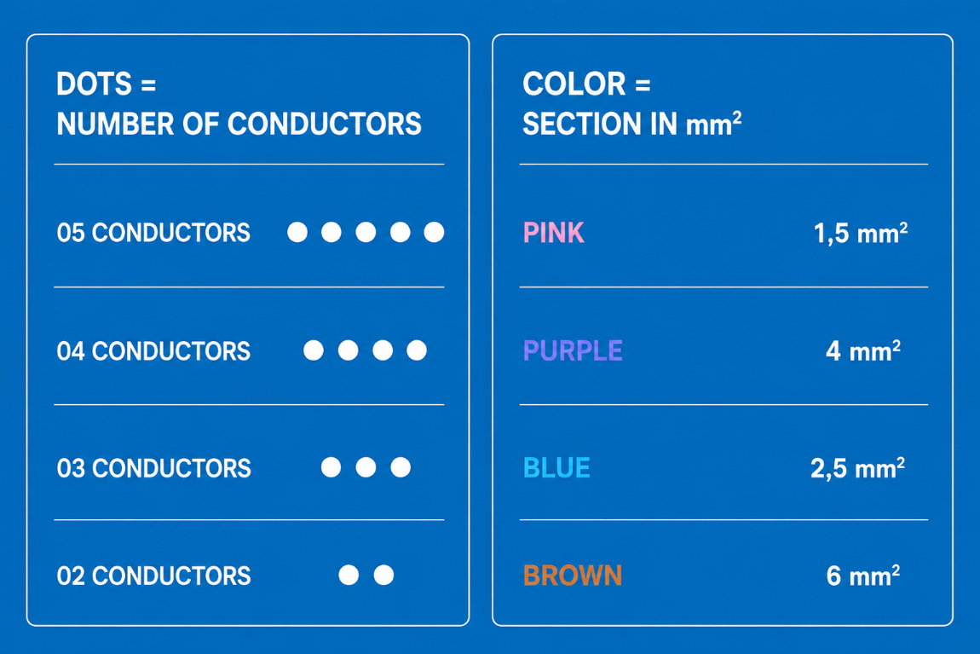980x654 pixels.
Task: Click the DOTS = NUMBER OF CONDUCTORS heading
Action: (239, 104)
